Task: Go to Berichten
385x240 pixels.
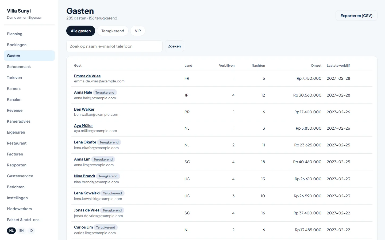Action: [29, 187]
